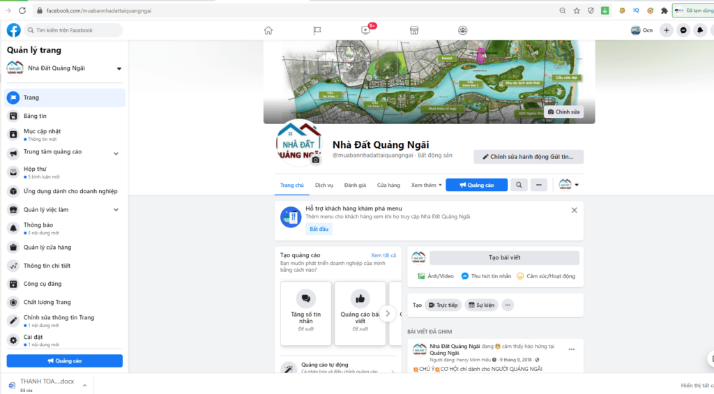Click Chỉnh sửa hành động Gửi tin button

529,157
